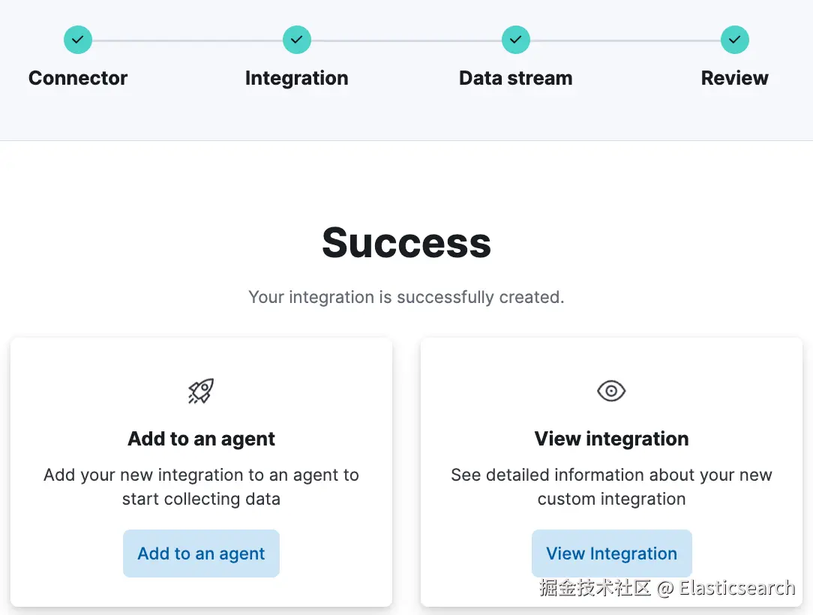Click the custom integration description text
Viewport: 813px width, 615px height.
(612, 487)
